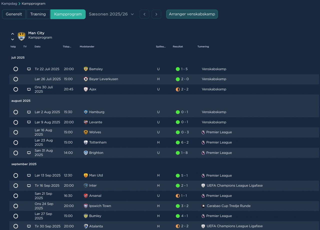Click Premier League logo in Wolves row

203,132
